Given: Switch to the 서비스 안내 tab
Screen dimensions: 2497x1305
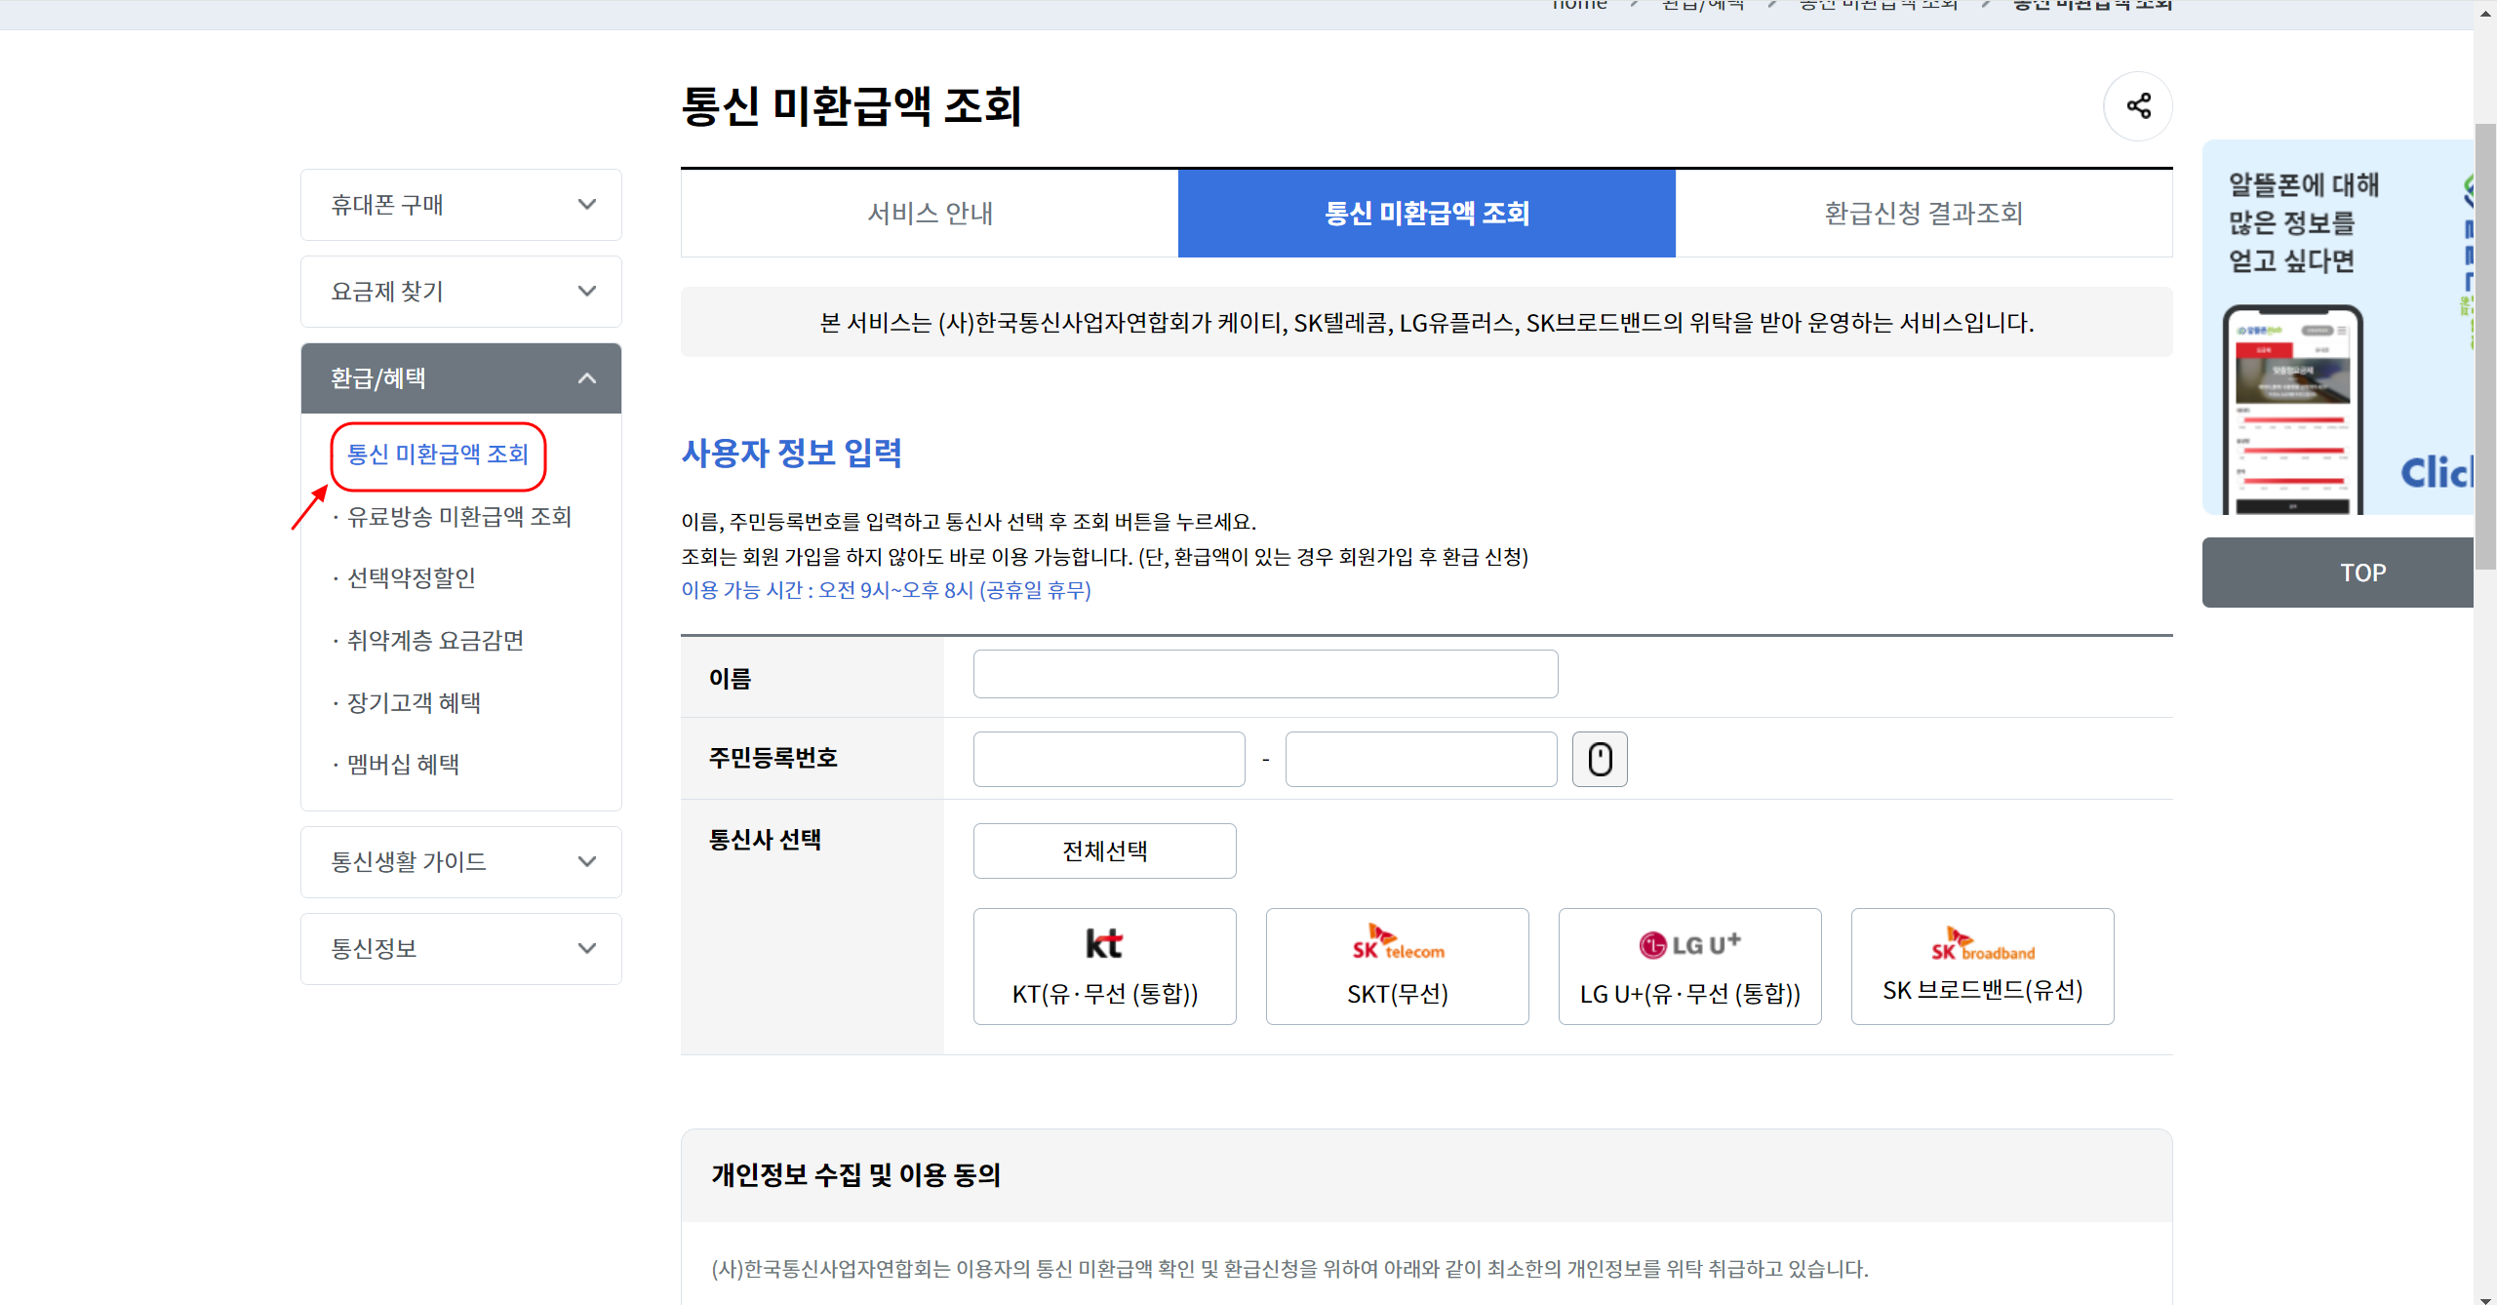Looking at the screenshot, I should 930,214.
